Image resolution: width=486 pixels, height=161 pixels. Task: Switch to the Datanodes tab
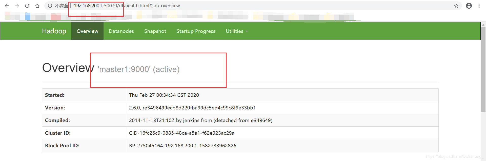tap(121, 31)
